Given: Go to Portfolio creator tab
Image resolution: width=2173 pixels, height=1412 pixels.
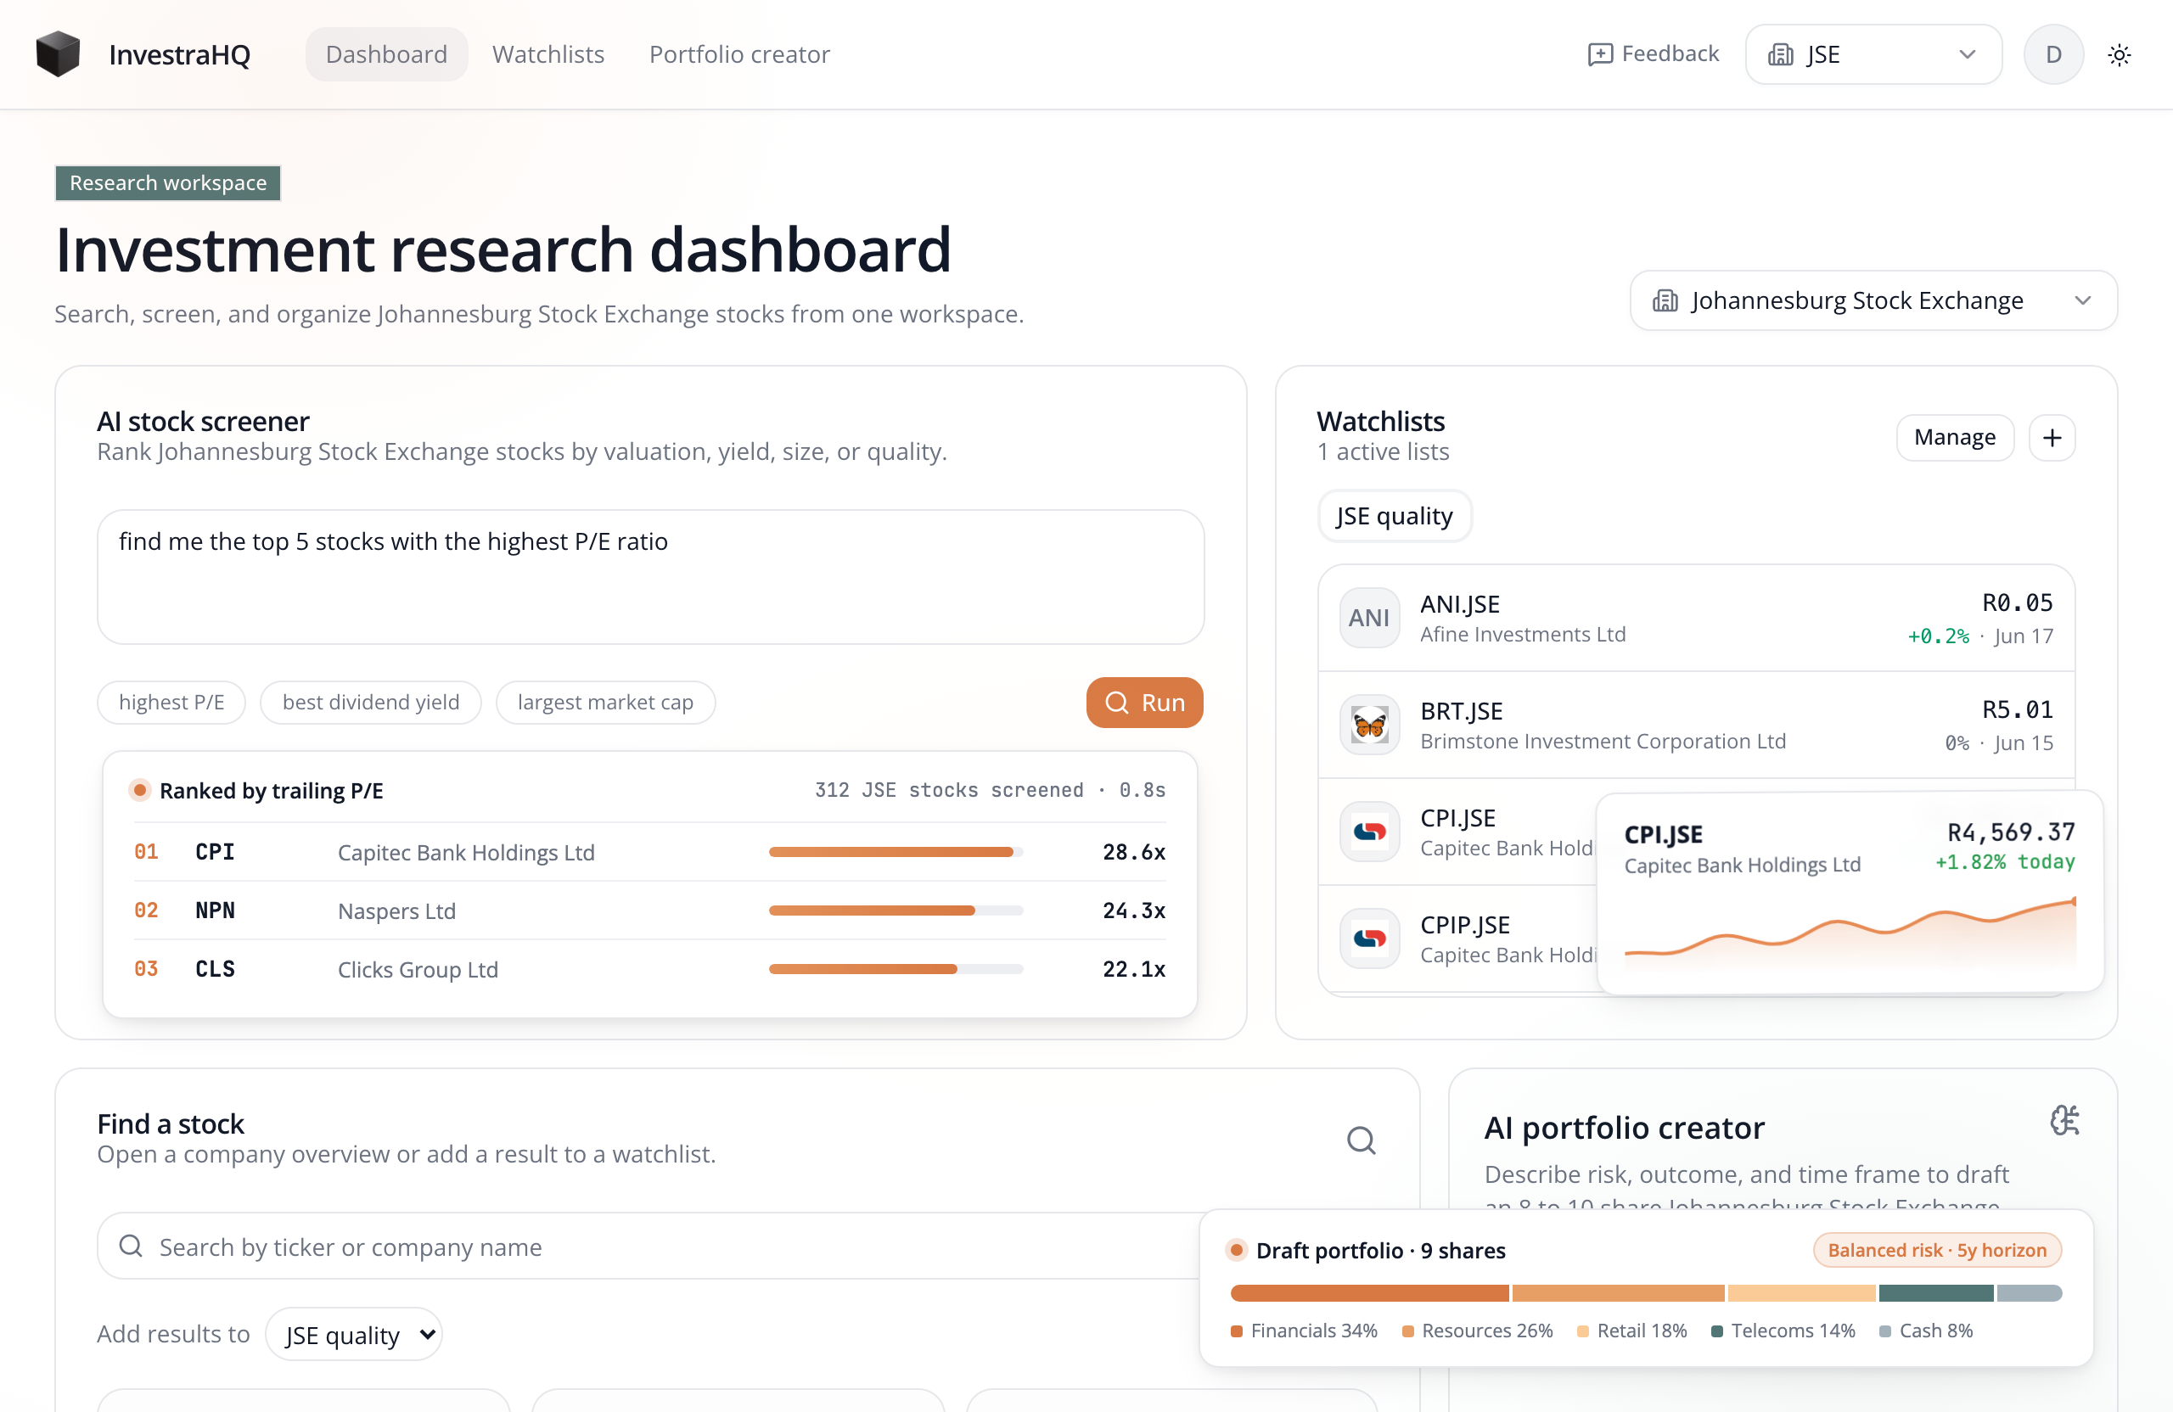Looking at the screenshot, I should tap(739, 55).
